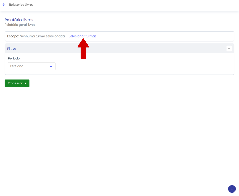Click empty space in the Escopo box
The width and height of the screenshot is (239, 196).
coord(165,36)
